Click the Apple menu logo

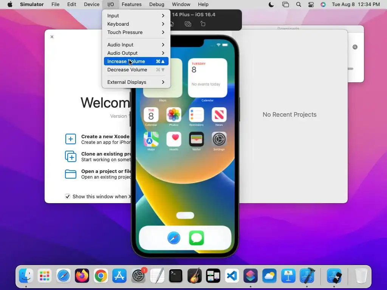coord(10,5)
